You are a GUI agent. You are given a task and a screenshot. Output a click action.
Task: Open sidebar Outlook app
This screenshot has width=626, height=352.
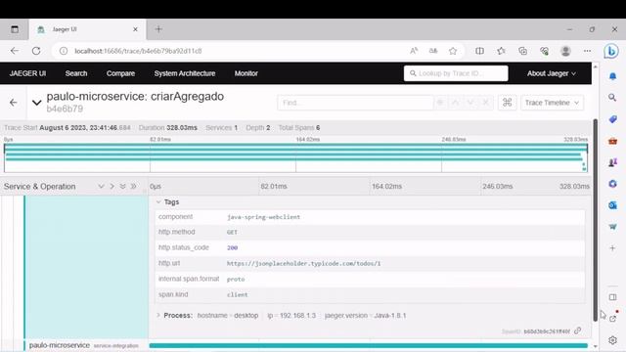click(x=613, y=205)
